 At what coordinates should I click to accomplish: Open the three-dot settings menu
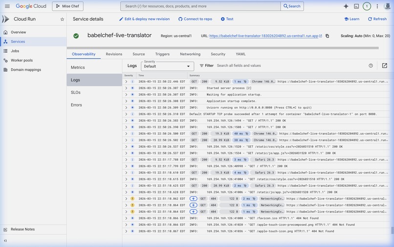tap(377, 6)
